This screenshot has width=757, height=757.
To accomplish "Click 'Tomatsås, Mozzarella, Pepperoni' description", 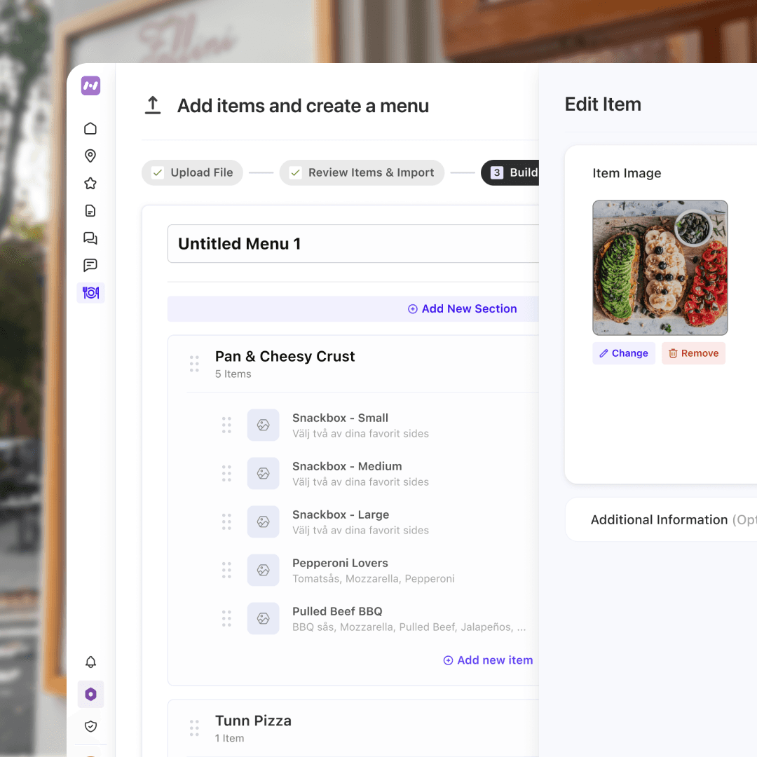I will (374, 579).
